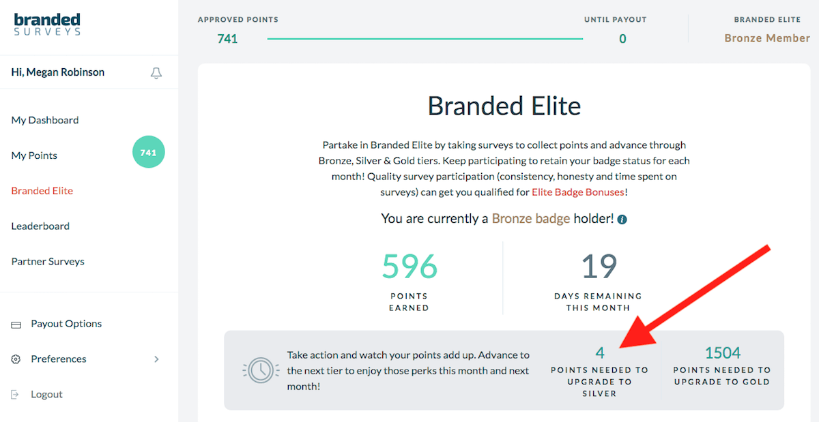Switch to the Leaderboard section

click(40, 226)
